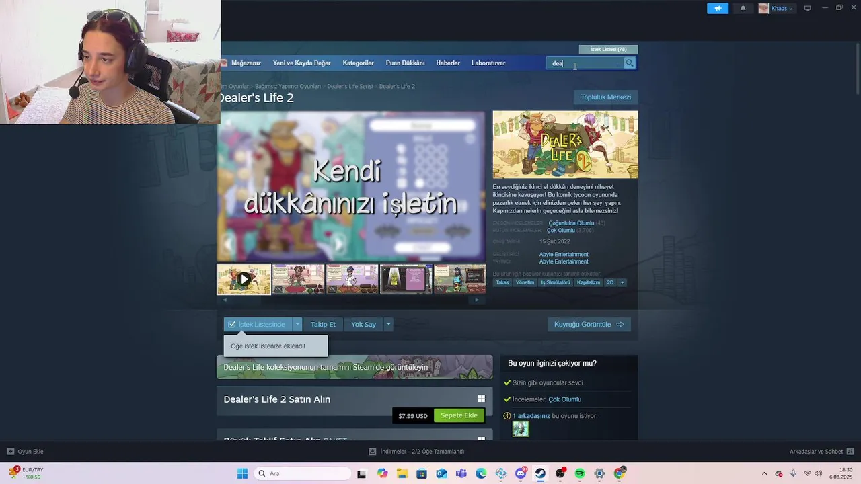Open the Steam announcements megaphone button
This screenshot has height=484, width=861.
pos(718,8)
